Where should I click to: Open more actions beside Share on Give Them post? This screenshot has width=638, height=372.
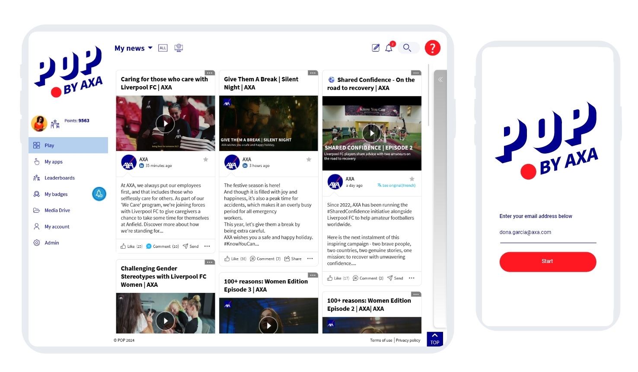point(310,259)
